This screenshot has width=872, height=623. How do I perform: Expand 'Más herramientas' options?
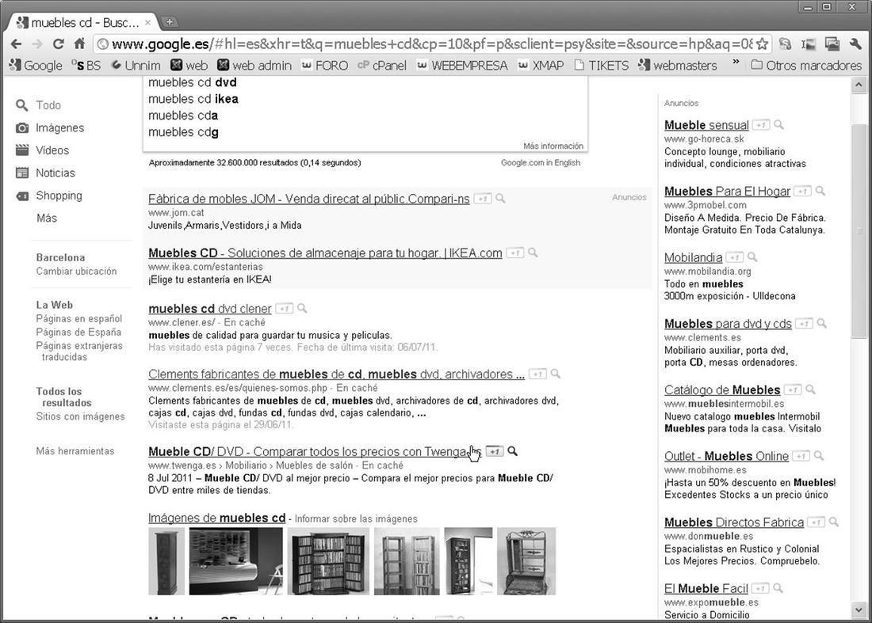click(75, 451)
